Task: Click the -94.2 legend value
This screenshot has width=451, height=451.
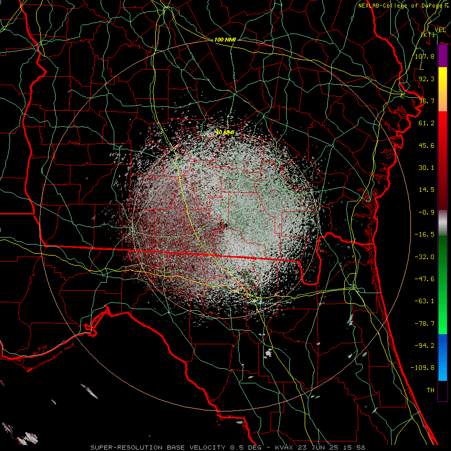Action: 424,346
